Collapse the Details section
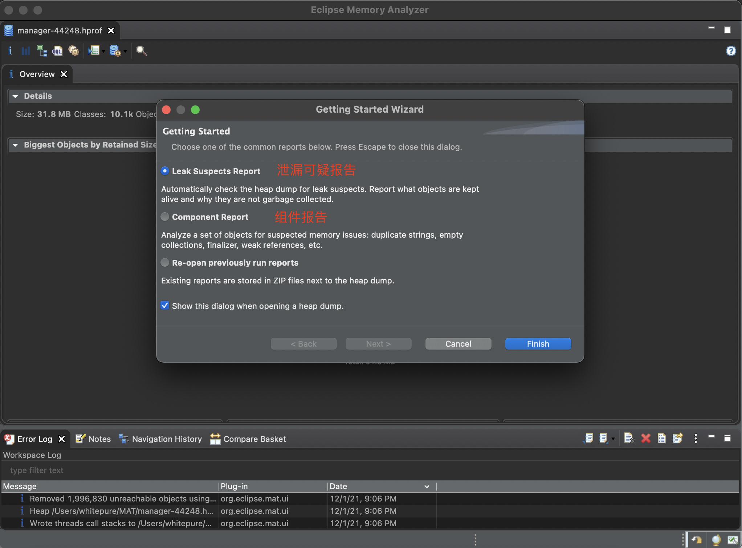 tap(15, 96)
